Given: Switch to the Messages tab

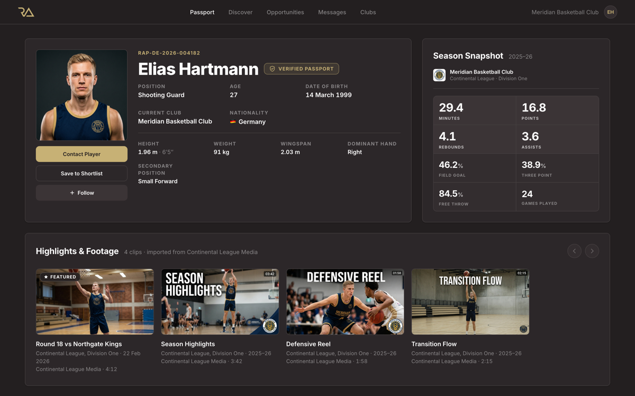Looking at the screenshot, I should (x=332, y=12).
